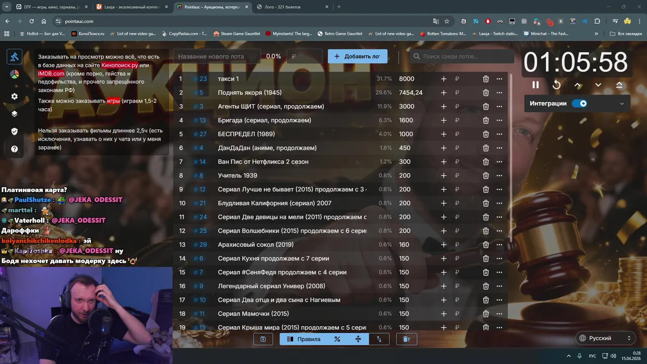Image resolution: width=647 pixels, height=364 pixels.
Task: Toggle the Интеграции switch
Action: point(580,104)
